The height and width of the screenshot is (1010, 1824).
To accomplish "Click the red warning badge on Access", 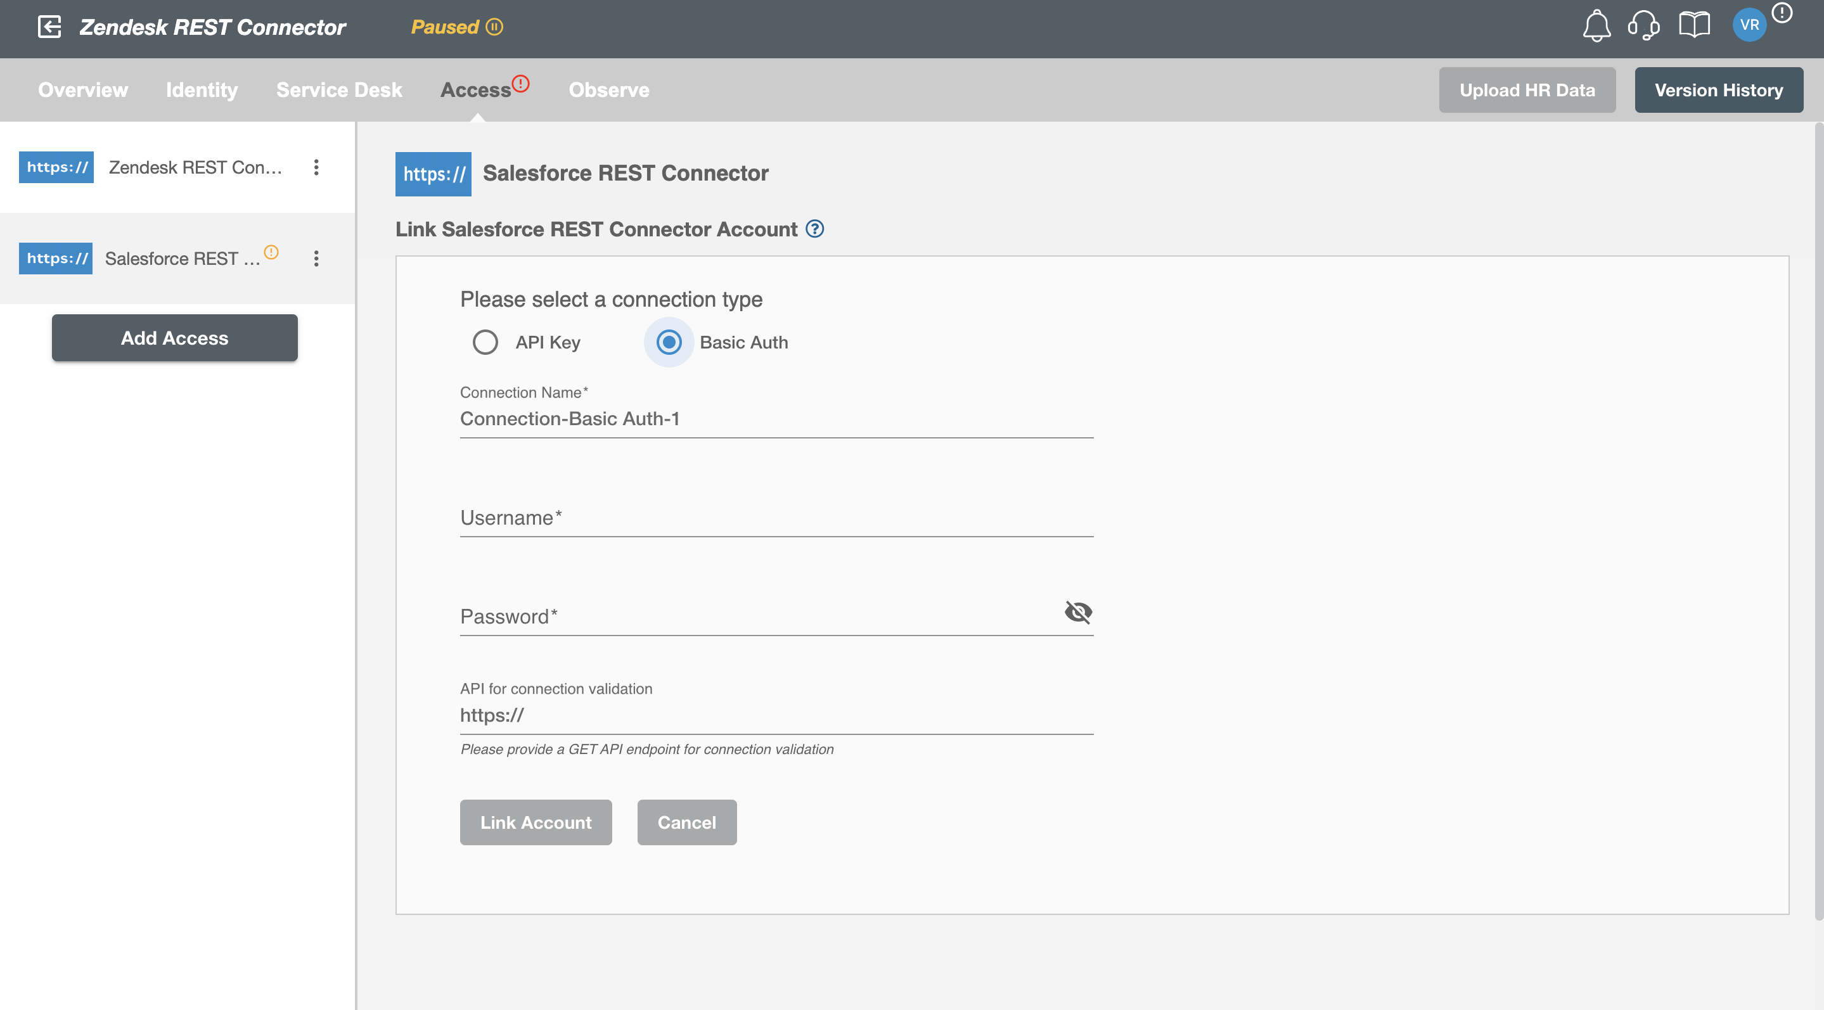I will click(520, 84).
